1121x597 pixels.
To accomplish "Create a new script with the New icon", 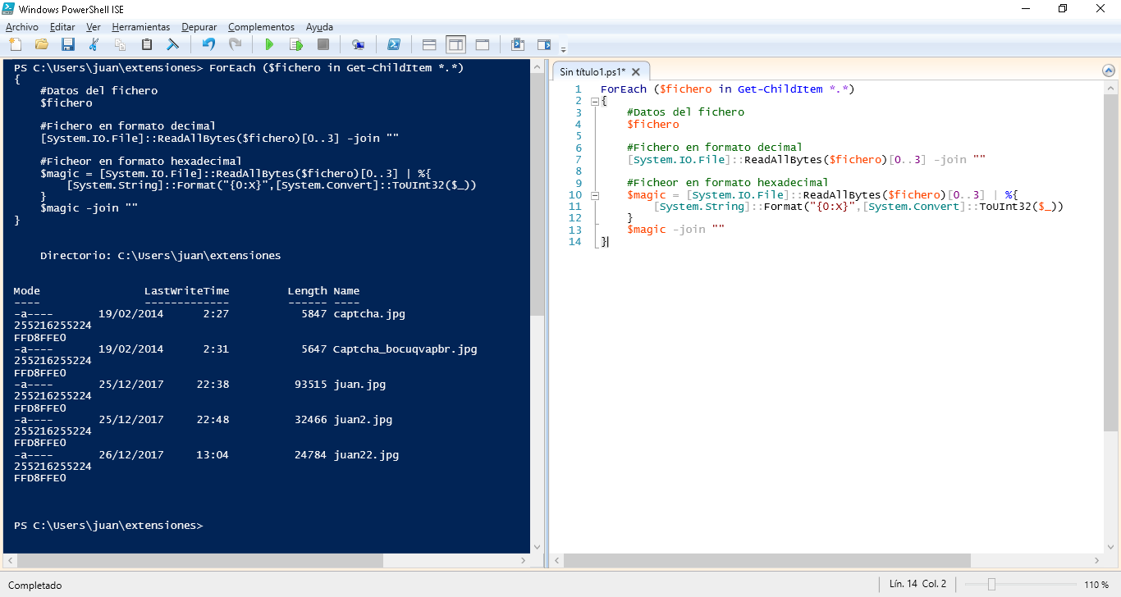I will 15,44.
